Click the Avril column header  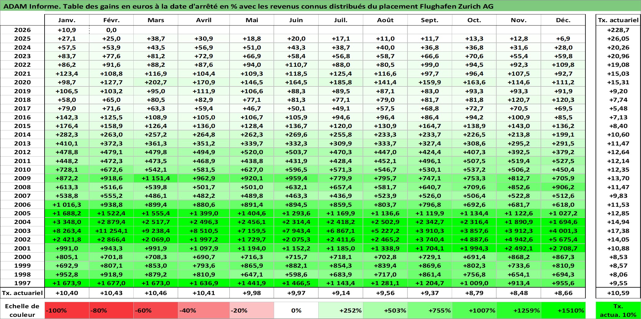[x=204, y=20]
